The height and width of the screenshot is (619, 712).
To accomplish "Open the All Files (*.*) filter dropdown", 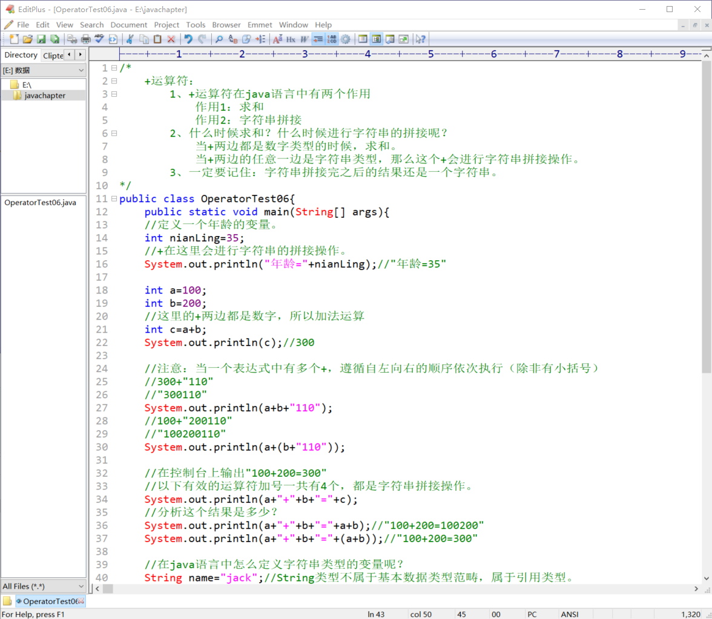I will 43,586.
